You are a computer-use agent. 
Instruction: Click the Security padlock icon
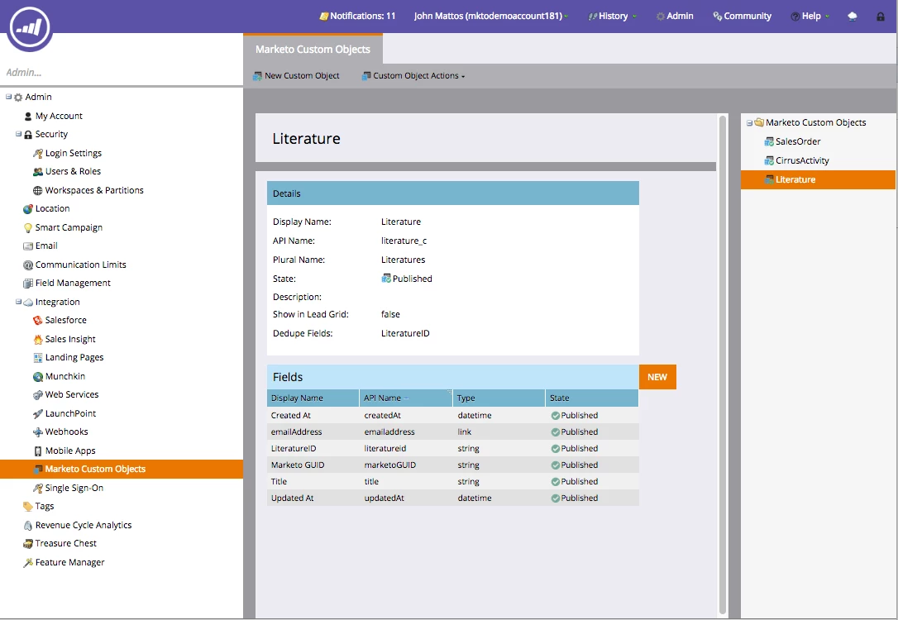pyautogui.click(x=28, y=135)
